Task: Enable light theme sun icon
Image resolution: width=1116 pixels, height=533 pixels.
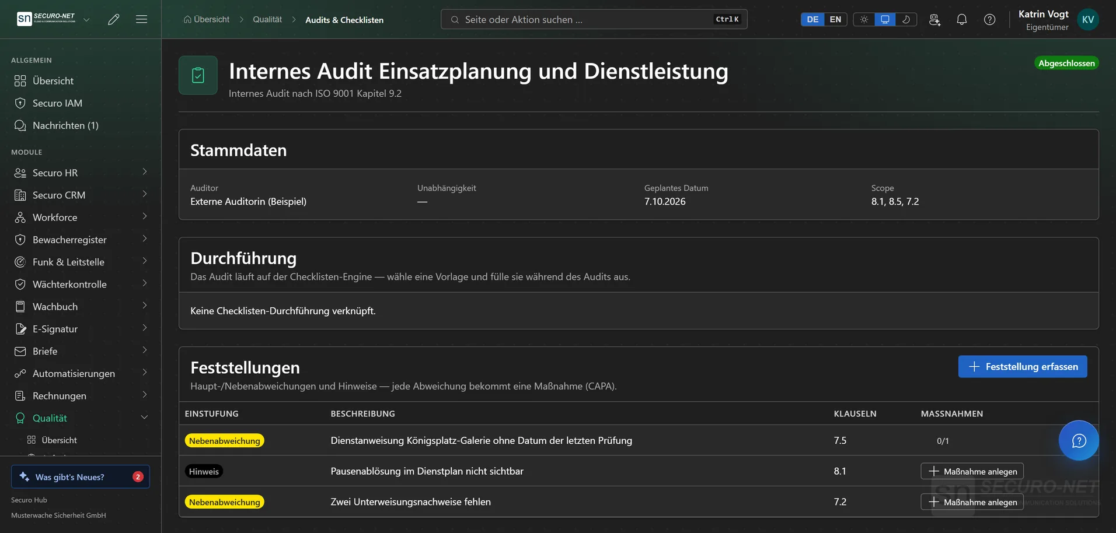Action: click(864, 19)
